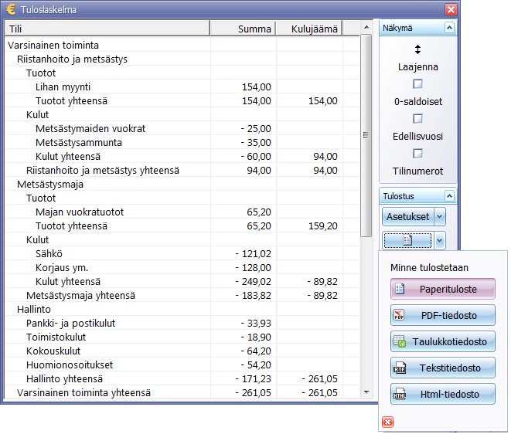511x434 pixels.
Task: Close the print popup with red X
Action: click(388, 422)
